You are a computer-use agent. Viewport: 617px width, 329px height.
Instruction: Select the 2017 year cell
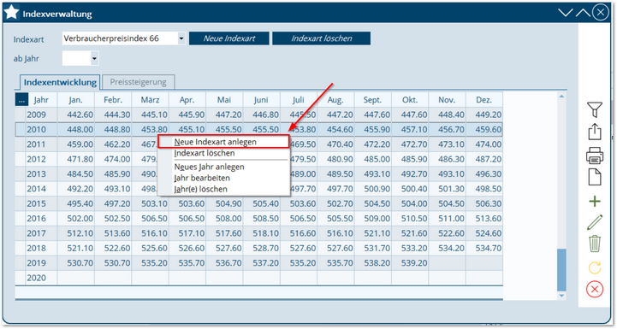click(x=41, y=233)
